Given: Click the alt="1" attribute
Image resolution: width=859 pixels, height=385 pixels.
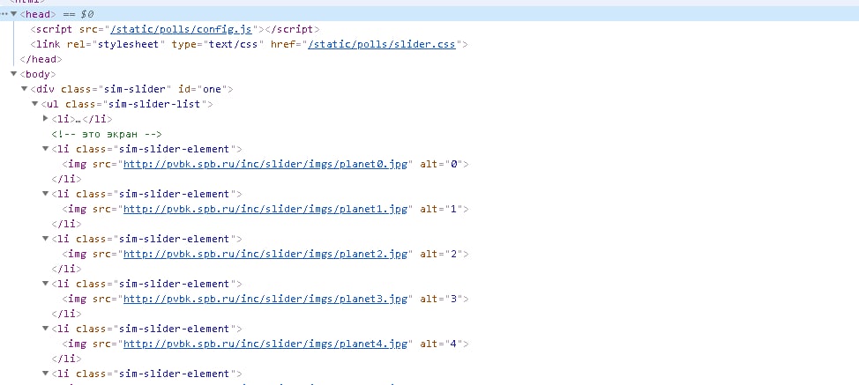Looking at the screenshot, I should (x=442, y=209).
